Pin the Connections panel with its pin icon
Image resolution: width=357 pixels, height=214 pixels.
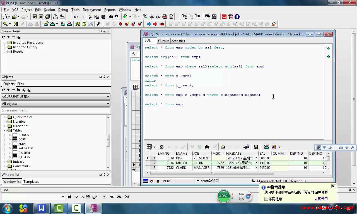pyautogui.click(x=105, y=31)
